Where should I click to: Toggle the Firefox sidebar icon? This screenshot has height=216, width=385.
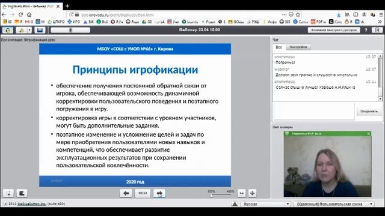[356, 14]
